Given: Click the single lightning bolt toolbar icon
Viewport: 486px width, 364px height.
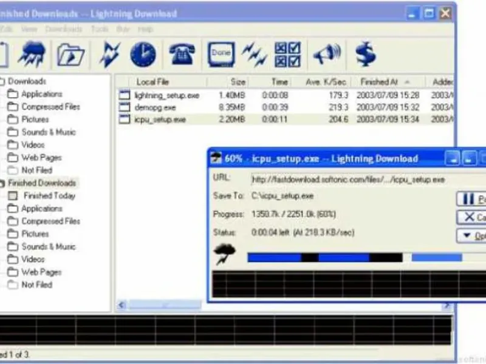Looking at the screenshot, I should [x=110, y=55].
